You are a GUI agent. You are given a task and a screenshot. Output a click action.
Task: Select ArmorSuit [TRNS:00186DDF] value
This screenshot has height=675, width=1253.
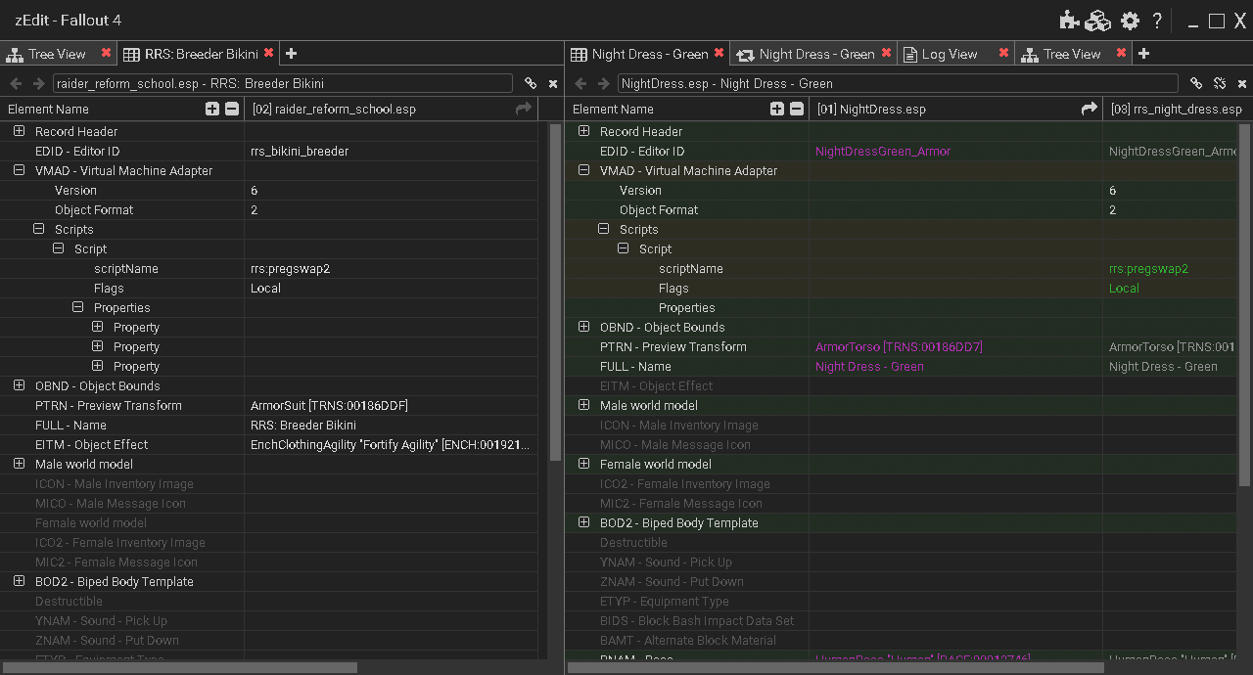[329, 405]
